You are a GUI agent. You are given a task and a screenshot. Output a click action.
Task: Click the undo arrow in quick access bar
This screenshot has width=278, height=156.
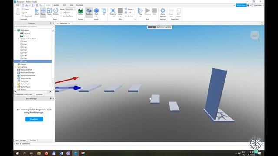coord(40,5)
